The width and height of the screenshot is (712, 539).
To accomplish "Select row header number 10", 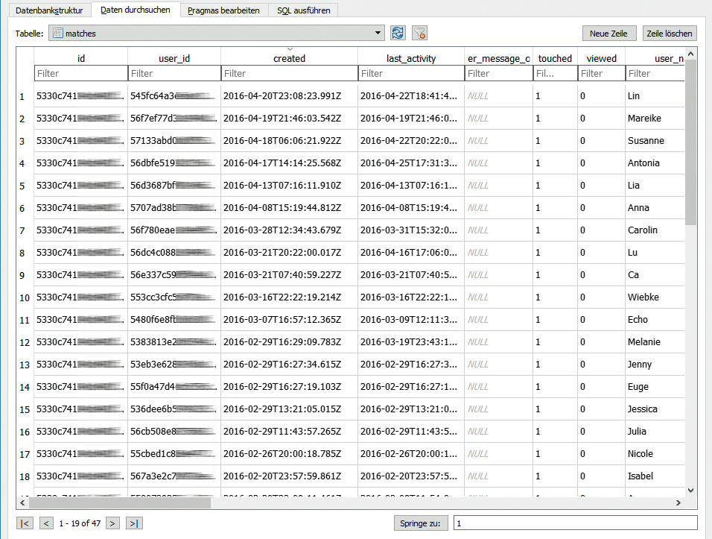I will [x=25, y=297].
